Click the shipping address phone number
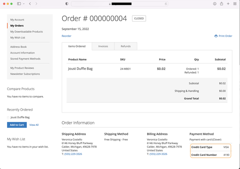The height and width of the screenshot is (169, 240). pos(73,154)
